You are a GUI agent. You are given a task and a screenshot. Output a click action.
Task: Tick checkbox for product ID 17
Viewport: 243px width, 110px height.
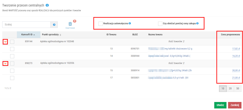tap(12, 78)
